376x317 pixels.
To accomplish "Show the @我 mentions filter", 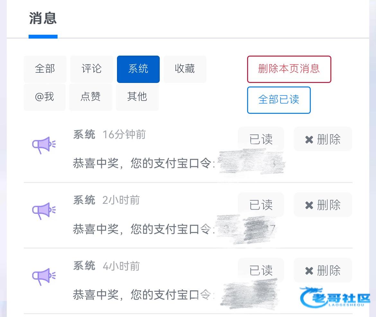I will 44,97.
